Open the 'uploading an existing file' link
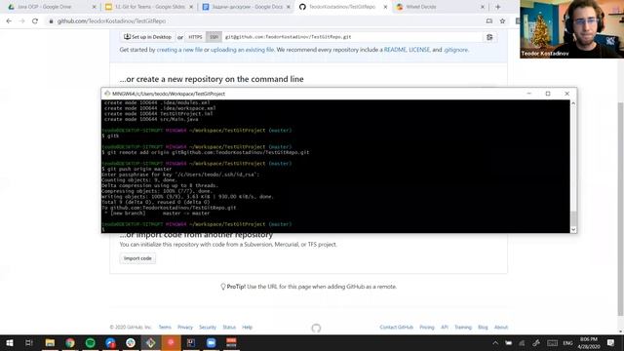 (242, 50)
